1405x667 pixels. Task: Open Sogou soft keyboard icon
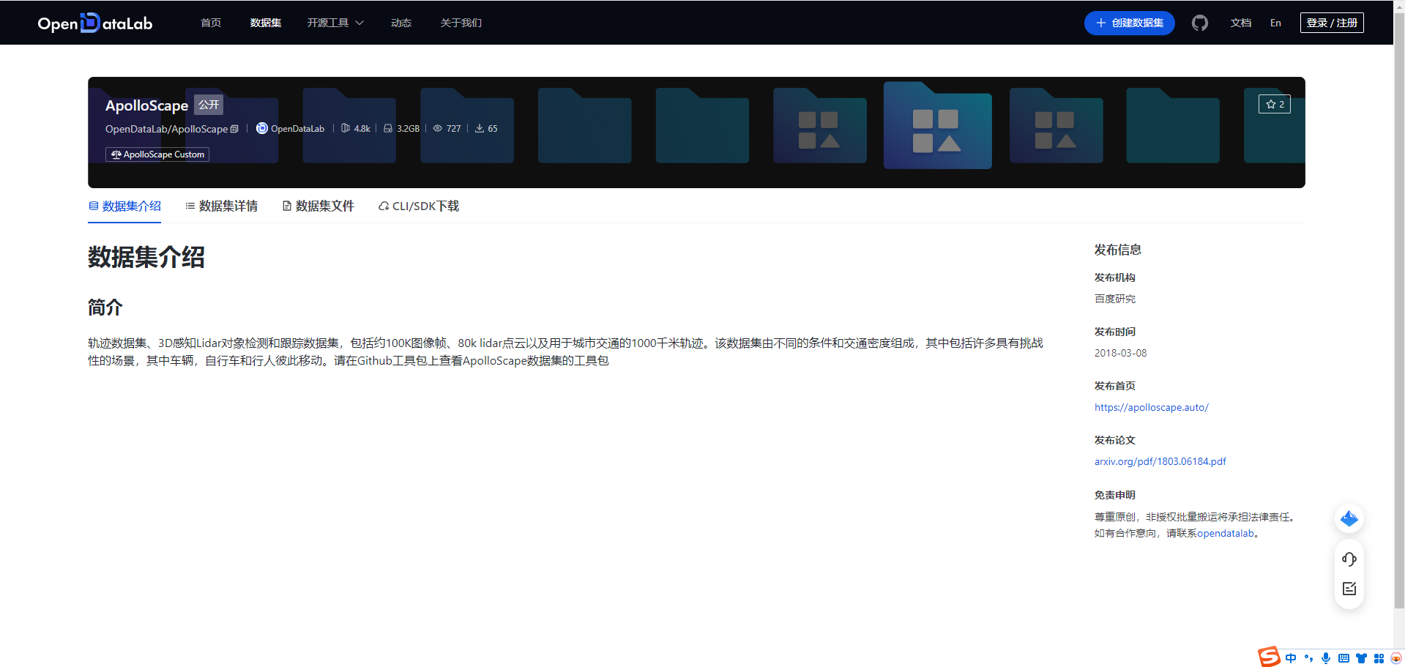coord(1343,658)
